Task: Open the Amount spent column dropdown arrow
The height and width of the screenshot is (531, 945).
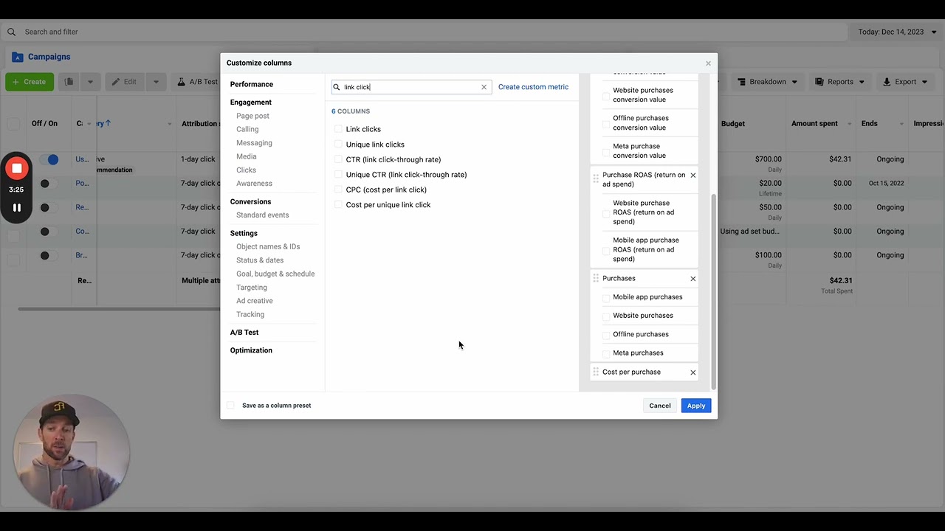Action: pos(850,124)
